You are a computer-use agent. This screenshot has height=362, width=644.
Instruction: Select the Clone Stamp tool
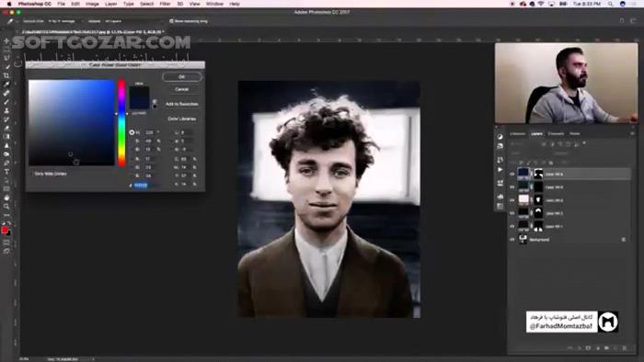pyautogui.click(x=6, y=110)
